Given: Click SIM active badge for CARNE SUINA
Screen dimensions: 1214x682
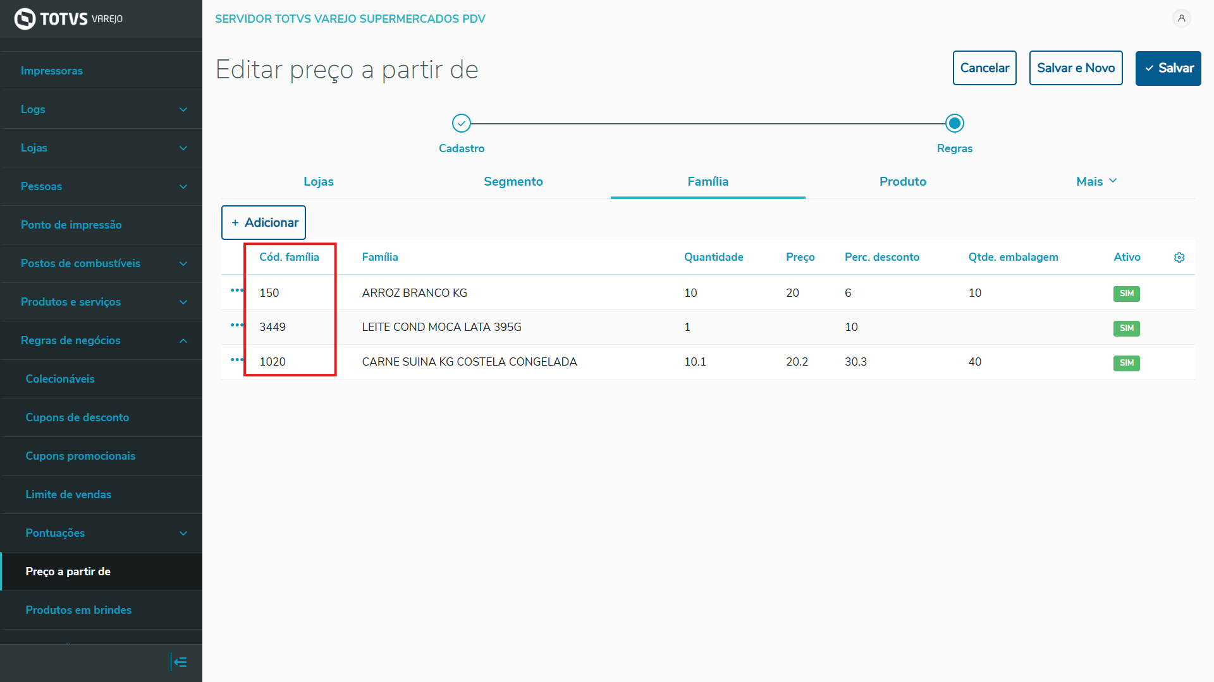Looking at the screenshot, I should click(x=1126, y=363).
